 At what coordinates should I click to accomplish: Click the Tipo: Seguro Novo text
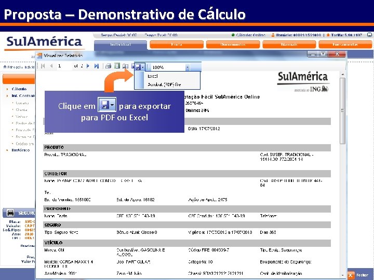(x=61, y=232)
